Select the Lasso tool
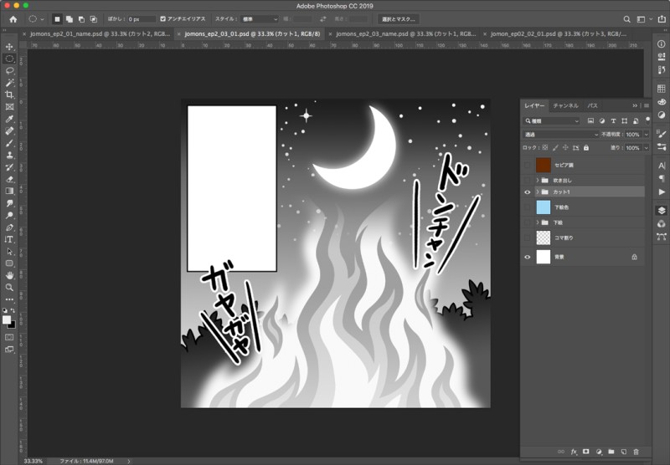670x465 pixels. [x=9, y=71]
